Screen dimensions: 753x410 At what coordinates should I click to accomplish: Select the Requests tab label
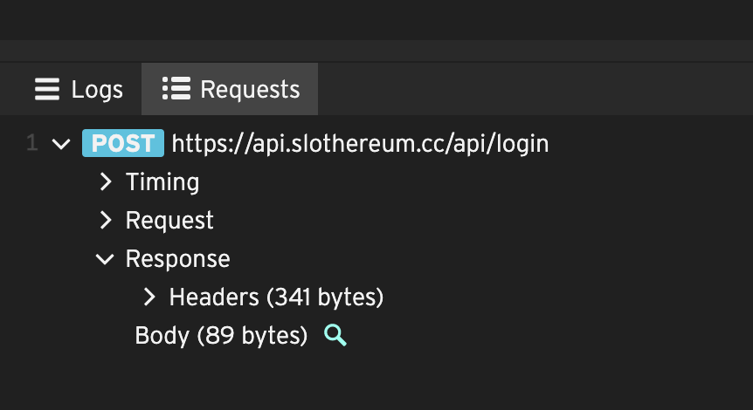coord(250,89)
